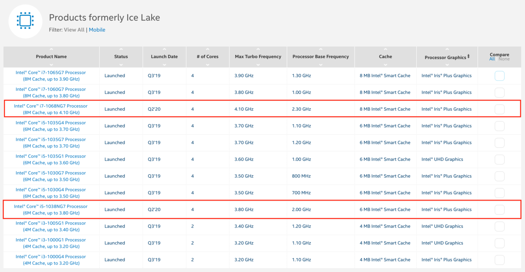Choose the View All filter
Screen dimensions: 525x272
tap(74, 30)
